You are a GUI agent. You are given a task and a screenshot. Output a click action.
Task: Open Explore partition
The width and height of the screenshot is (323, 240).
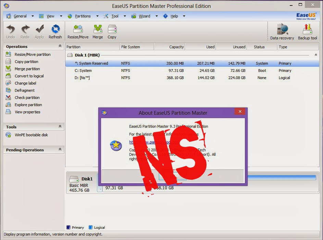click(x=28, y=105)
